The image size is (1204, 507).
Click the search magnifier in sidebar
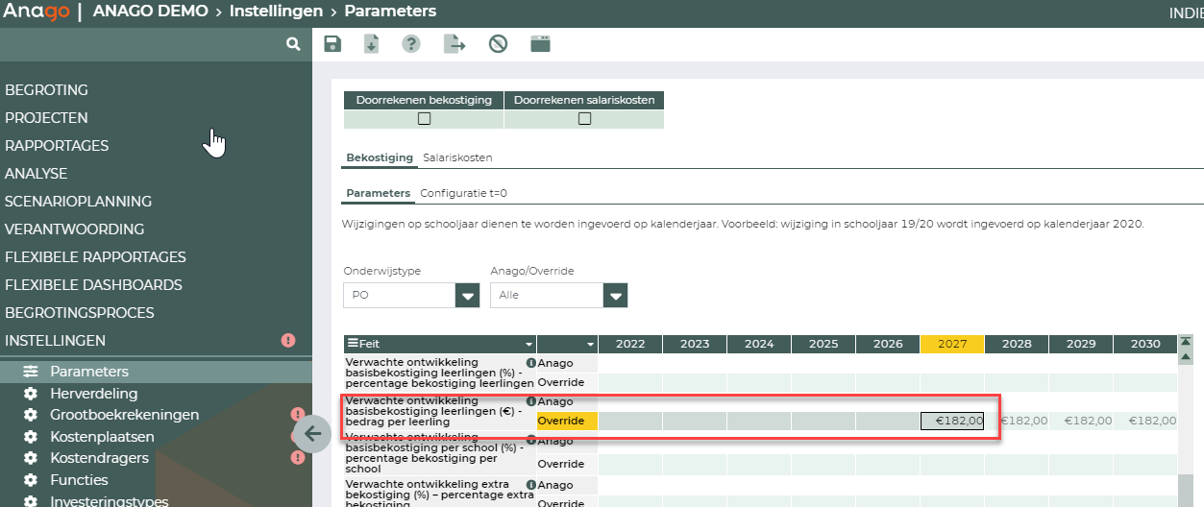point(293,44)
